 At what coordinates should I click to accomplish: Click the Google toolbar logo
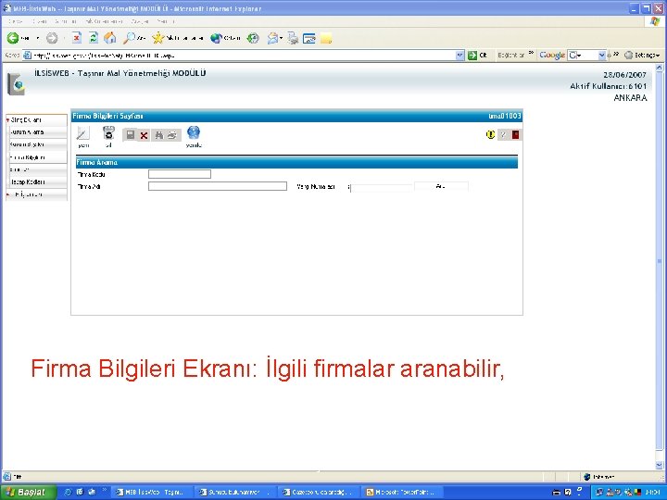click(x=552, y=55)
